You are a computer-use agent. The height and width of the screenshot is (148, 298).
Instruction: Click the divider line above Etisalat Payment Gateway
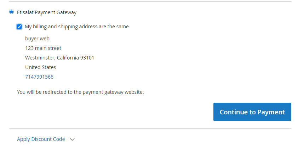pyautogui.click(x=150, y=2)
